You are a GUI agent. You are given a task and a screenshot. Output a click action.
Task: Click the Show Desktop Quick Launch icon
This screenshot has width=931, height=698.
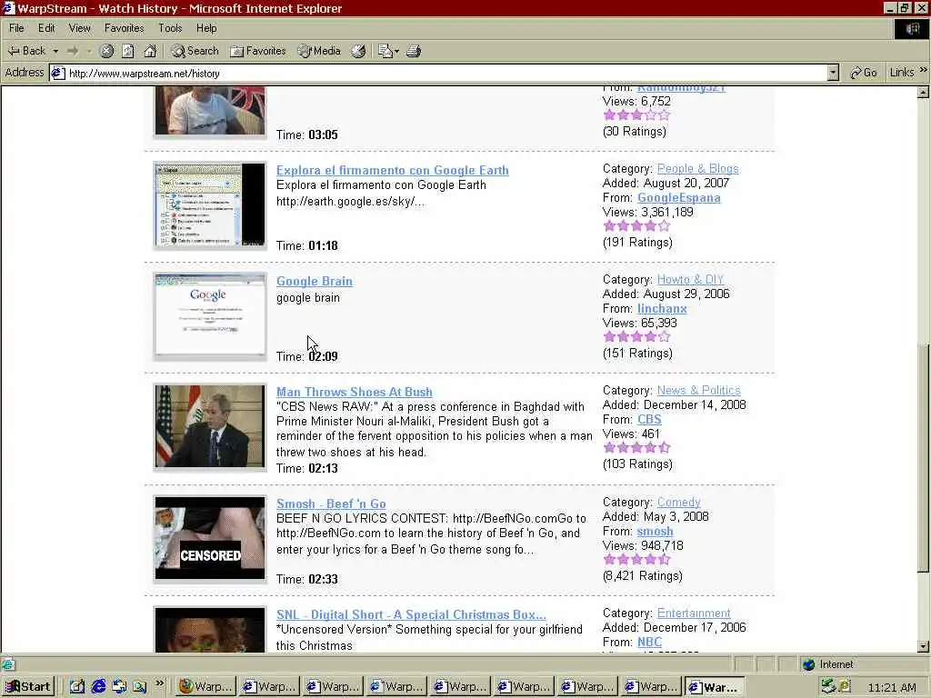pos(77,687)
